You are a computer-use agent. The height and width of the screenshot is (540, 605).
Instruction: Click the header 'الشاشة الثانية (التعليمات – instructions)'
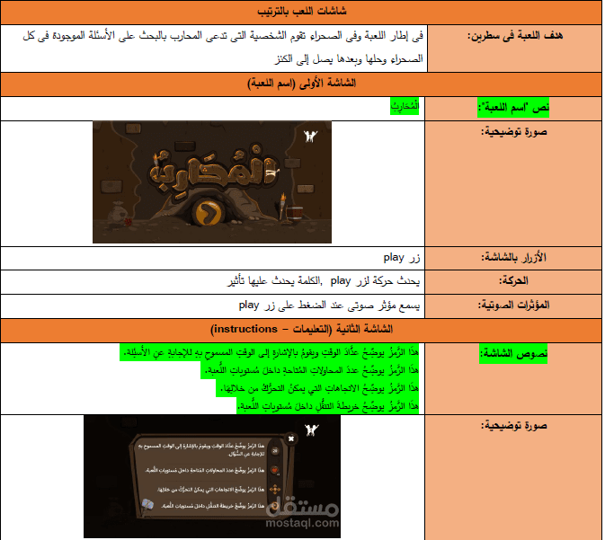[302, 330]
